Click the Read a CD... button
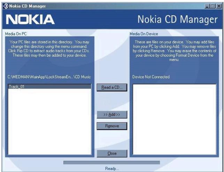The height and width of the screenshot is (172, 224). (x=112, y=87)
